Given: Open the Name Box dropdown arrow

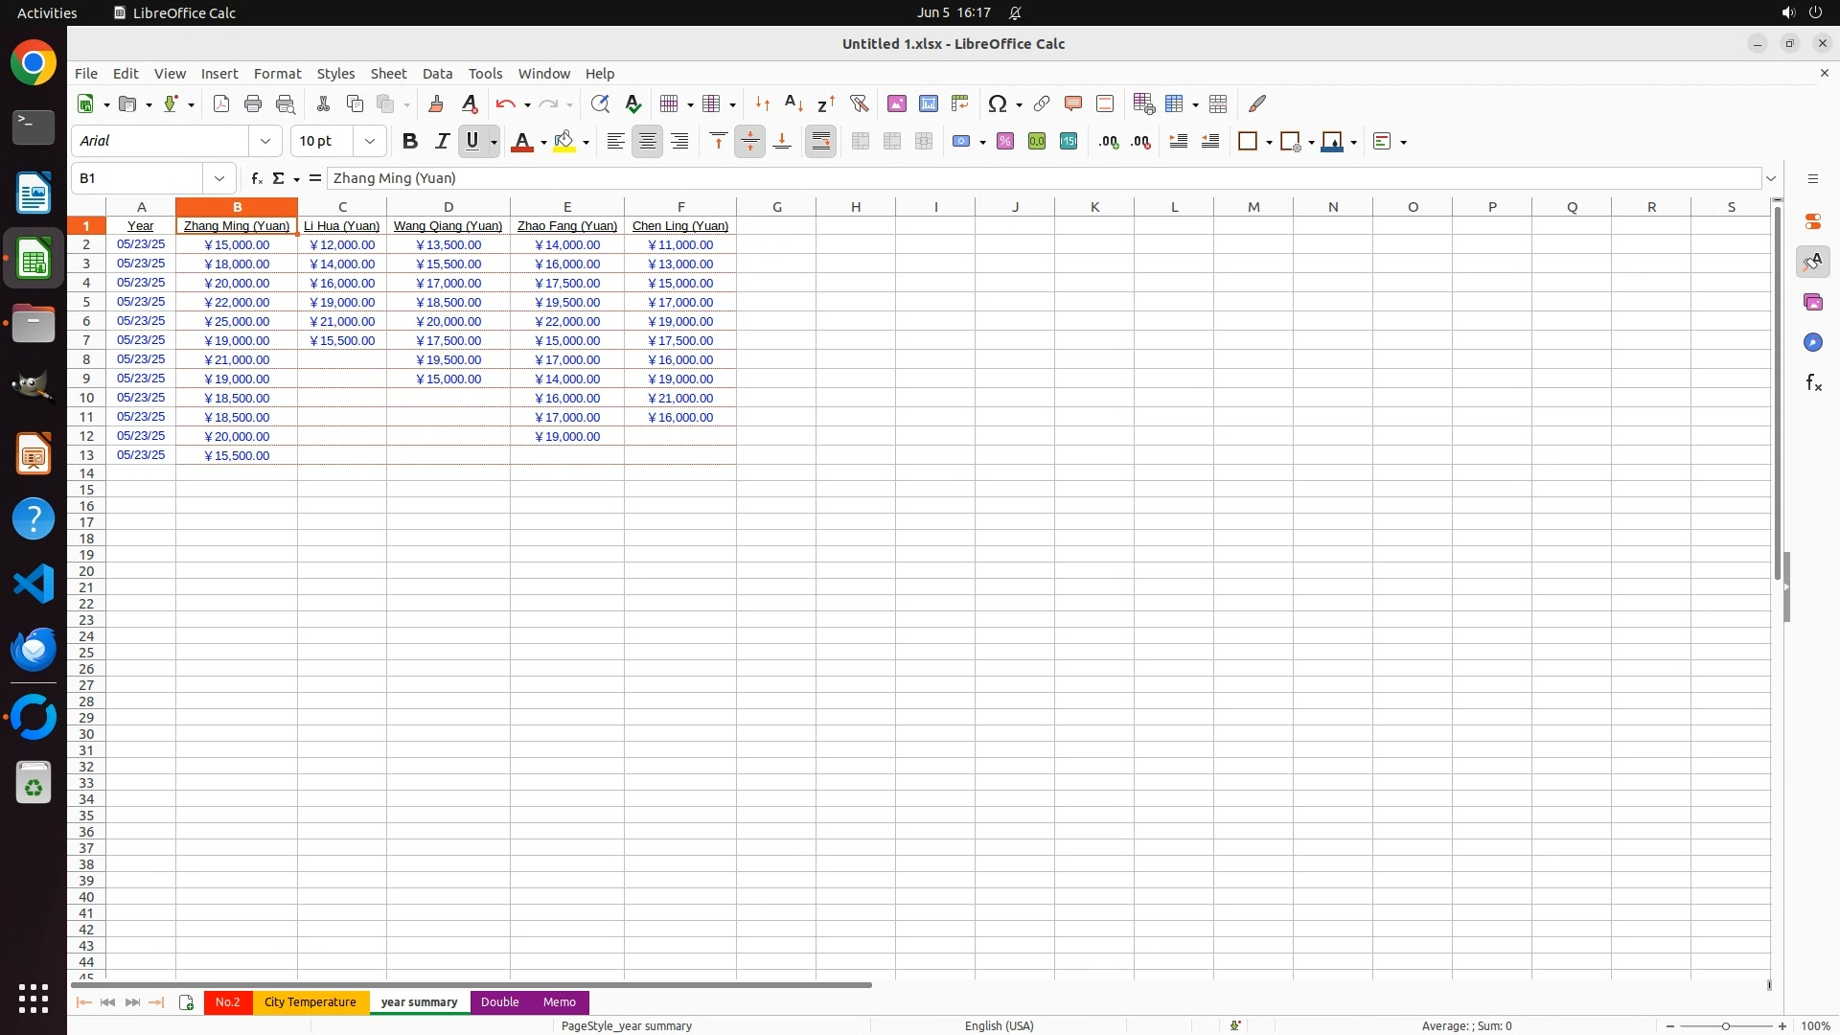Looking at the screenshot, I should point(219,178).
